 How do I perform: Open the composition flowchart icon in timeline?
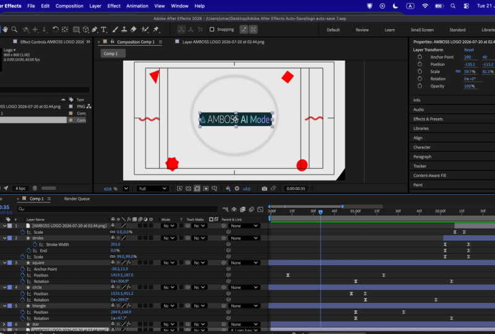pyautogui.click(x=225, y=209)
